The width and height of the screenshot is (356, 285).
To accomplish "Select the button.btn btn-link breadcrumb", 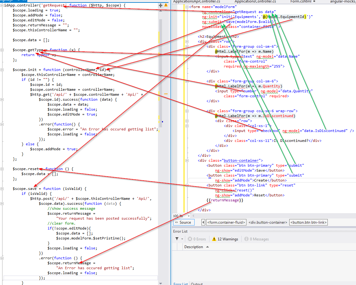I will tap(309, 222).
